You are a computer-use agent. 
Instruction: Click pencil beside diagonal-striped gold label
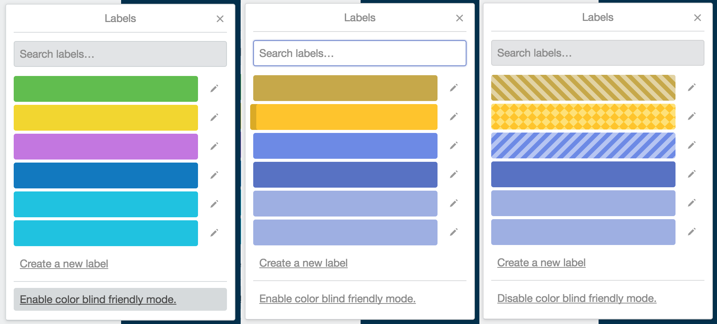691,87
